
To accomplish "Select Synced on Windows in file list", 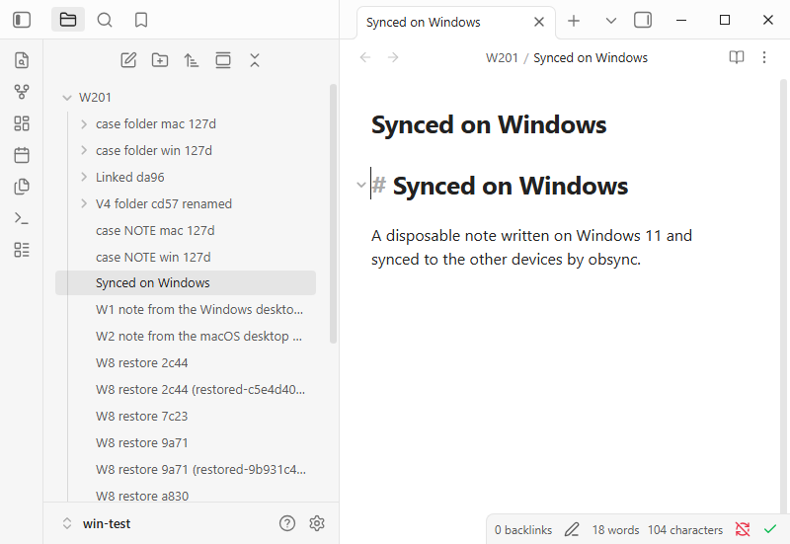I will pyautogui.click(x=186, y=283).
